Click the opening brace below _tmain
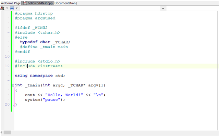The image size is (219, 136). [x=16, y=90]
